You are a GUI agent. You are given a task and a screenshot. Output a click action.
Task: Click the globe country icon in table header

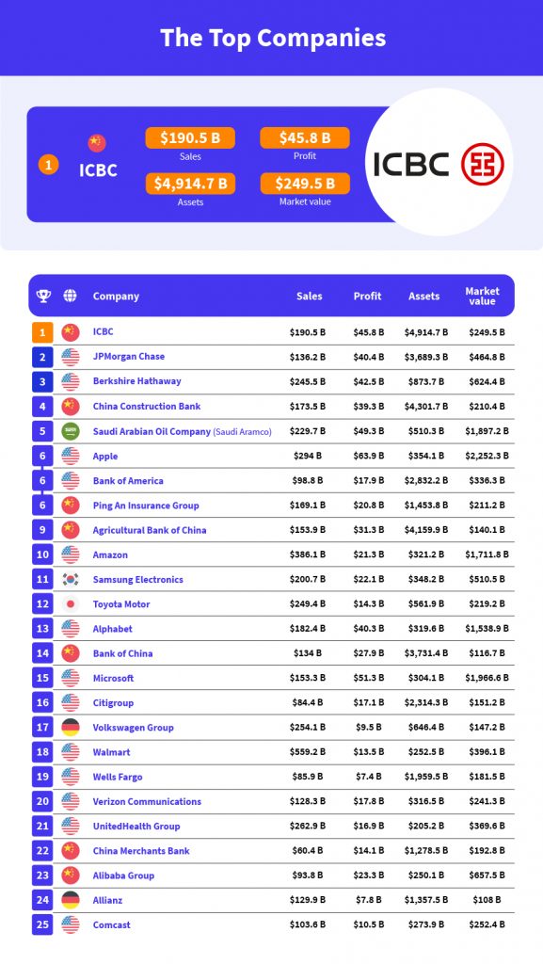pos(70,296)
